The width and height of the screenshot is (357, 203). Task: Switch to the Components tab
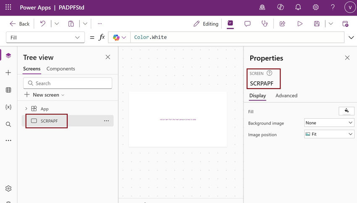point(61,69)
